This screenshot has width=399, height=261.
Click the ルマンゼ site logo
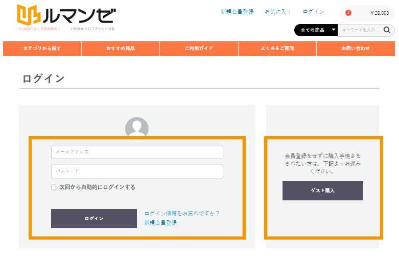66,15
